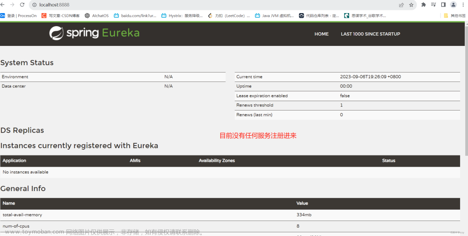Click the Availability Zones column header
468x236 pixels.
(217, 161)
